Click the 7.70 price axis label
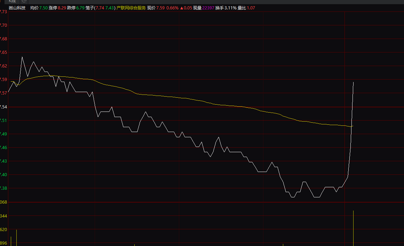The width and height of the screenshot is (404, 246). pos(3,25)
